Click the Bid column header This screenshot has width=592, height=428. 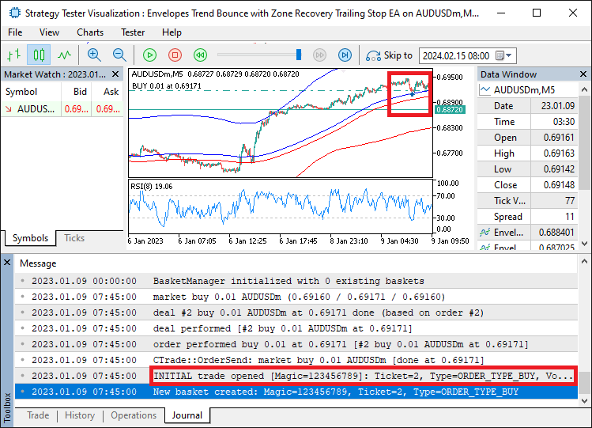(x=76, y=92)
